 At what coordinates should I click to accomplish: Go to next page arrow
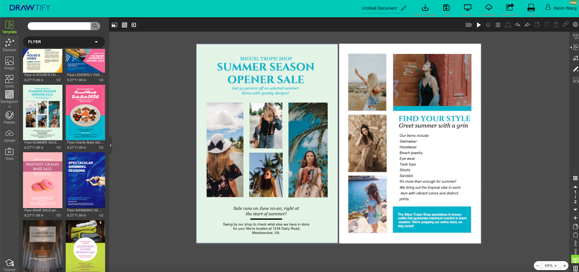[x=575, y=209]
